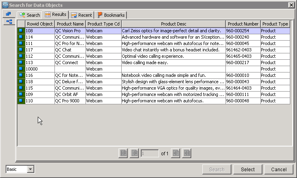Click the blue row icon for Rowid 118

(x=21, y=82)
